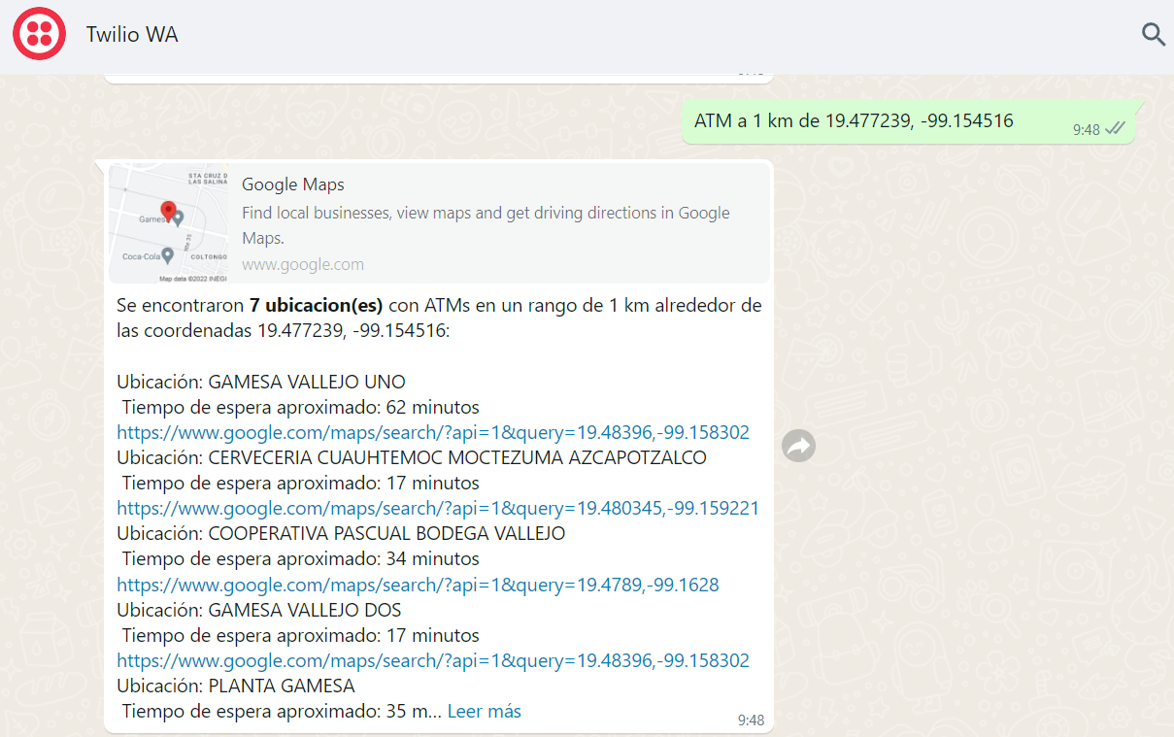Expand the message with Leer más
This screenshot has height=737, width=1174.
(x=484, y=711)
